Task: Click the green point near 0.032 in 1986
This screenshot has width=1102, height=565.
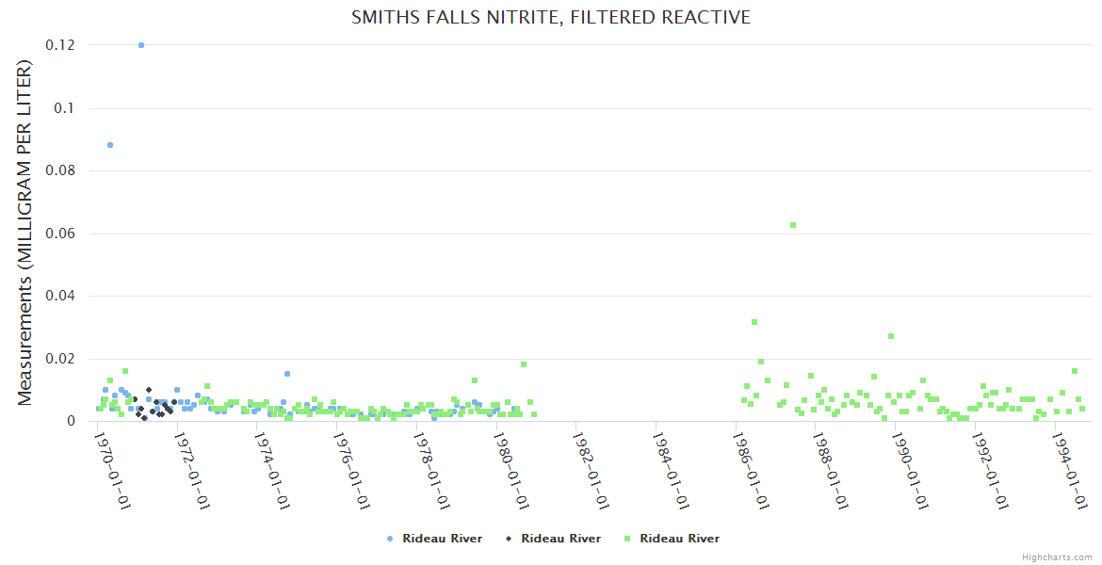Action: pyautogui.click(x=754, y=322)
